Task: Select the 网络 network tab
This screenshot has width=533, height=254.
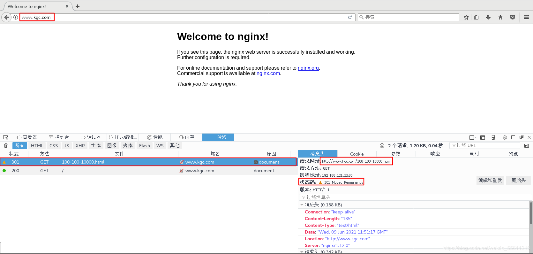Action: point(218,137)
